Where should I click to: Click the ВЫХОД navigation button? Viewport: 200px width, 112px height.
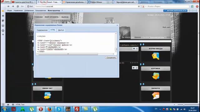point(65,17)
